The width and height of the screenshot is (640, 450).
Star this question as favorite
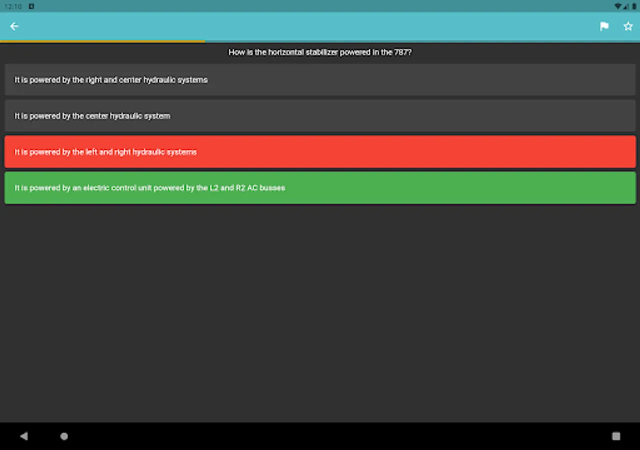628,26
